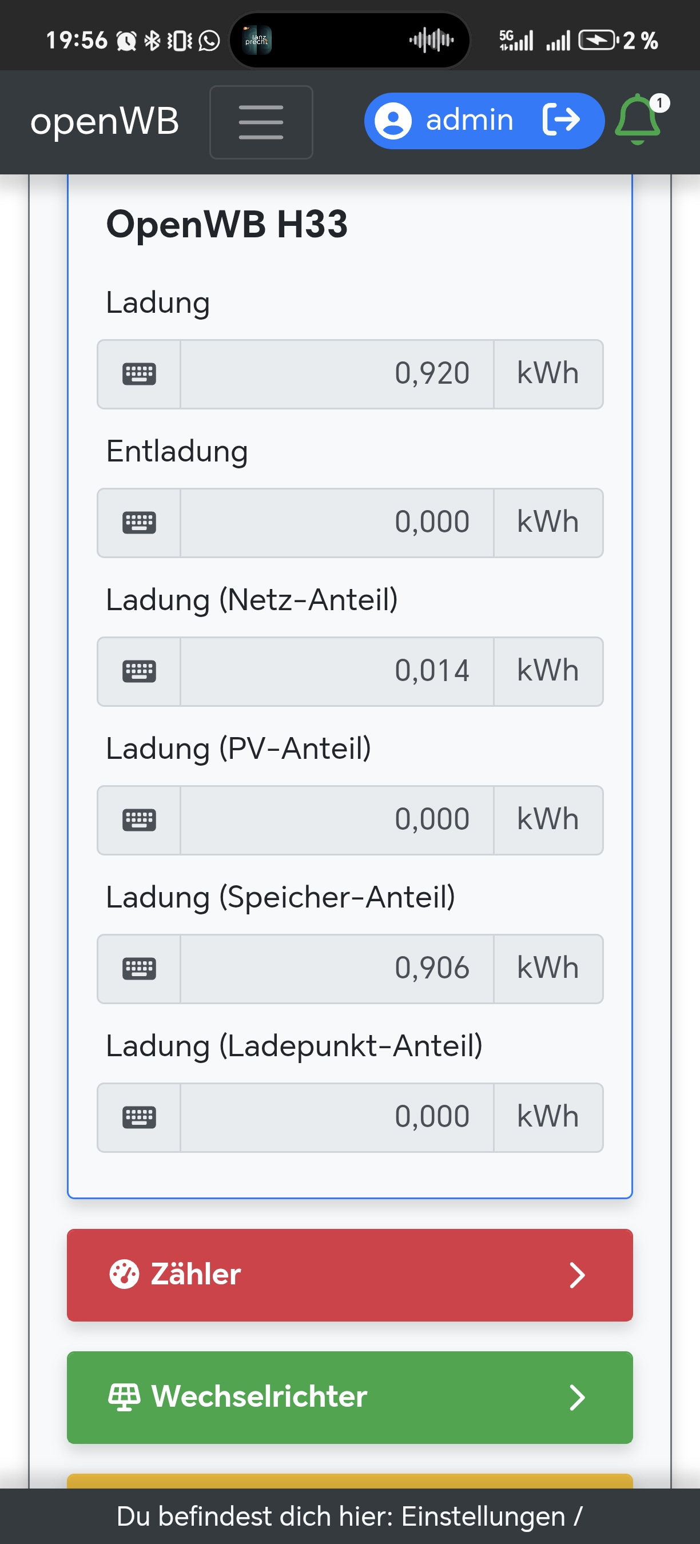Screen dimensions: 700x1544
Task: Click the chevron on the Zähler bar
Action: 576,1275
